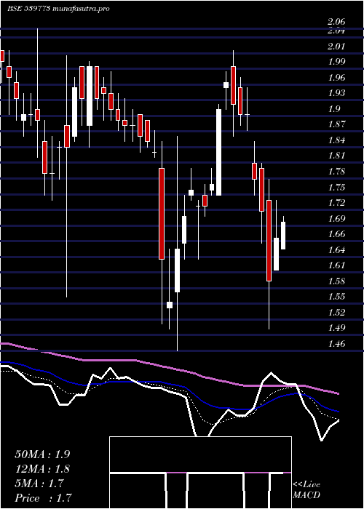Click the 1.52 price axis label
This screenshot has height=509, width=364.
pyautogui.click(x=336, y=313)
